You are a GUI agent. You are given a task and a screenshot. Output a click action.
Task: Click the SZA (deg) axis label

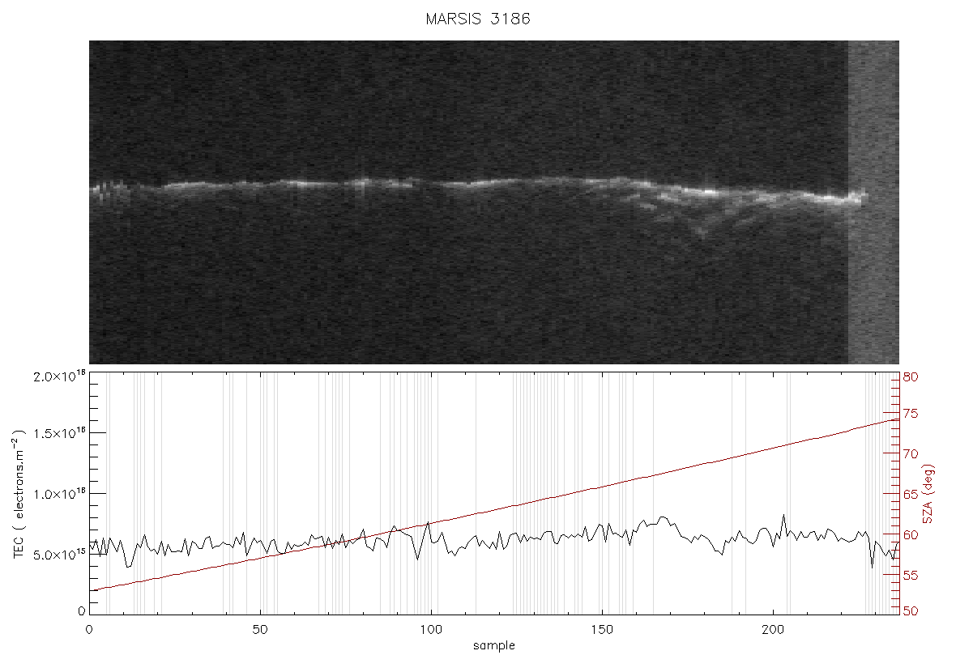coord(928,494)
